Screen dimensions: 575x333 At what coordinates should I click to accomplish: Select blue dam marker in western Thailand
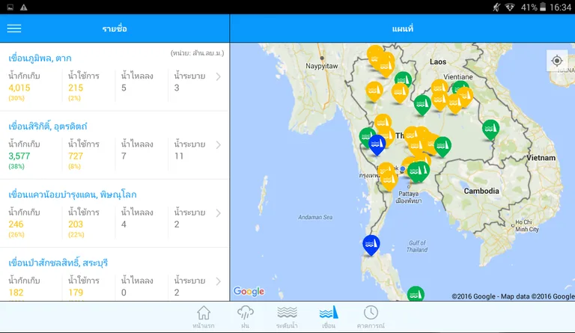tap(377, 144)
